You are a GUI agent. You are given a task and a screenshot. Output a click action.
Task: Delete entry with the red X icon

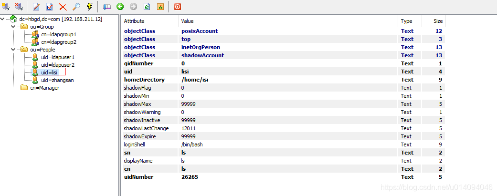[63, 6]
